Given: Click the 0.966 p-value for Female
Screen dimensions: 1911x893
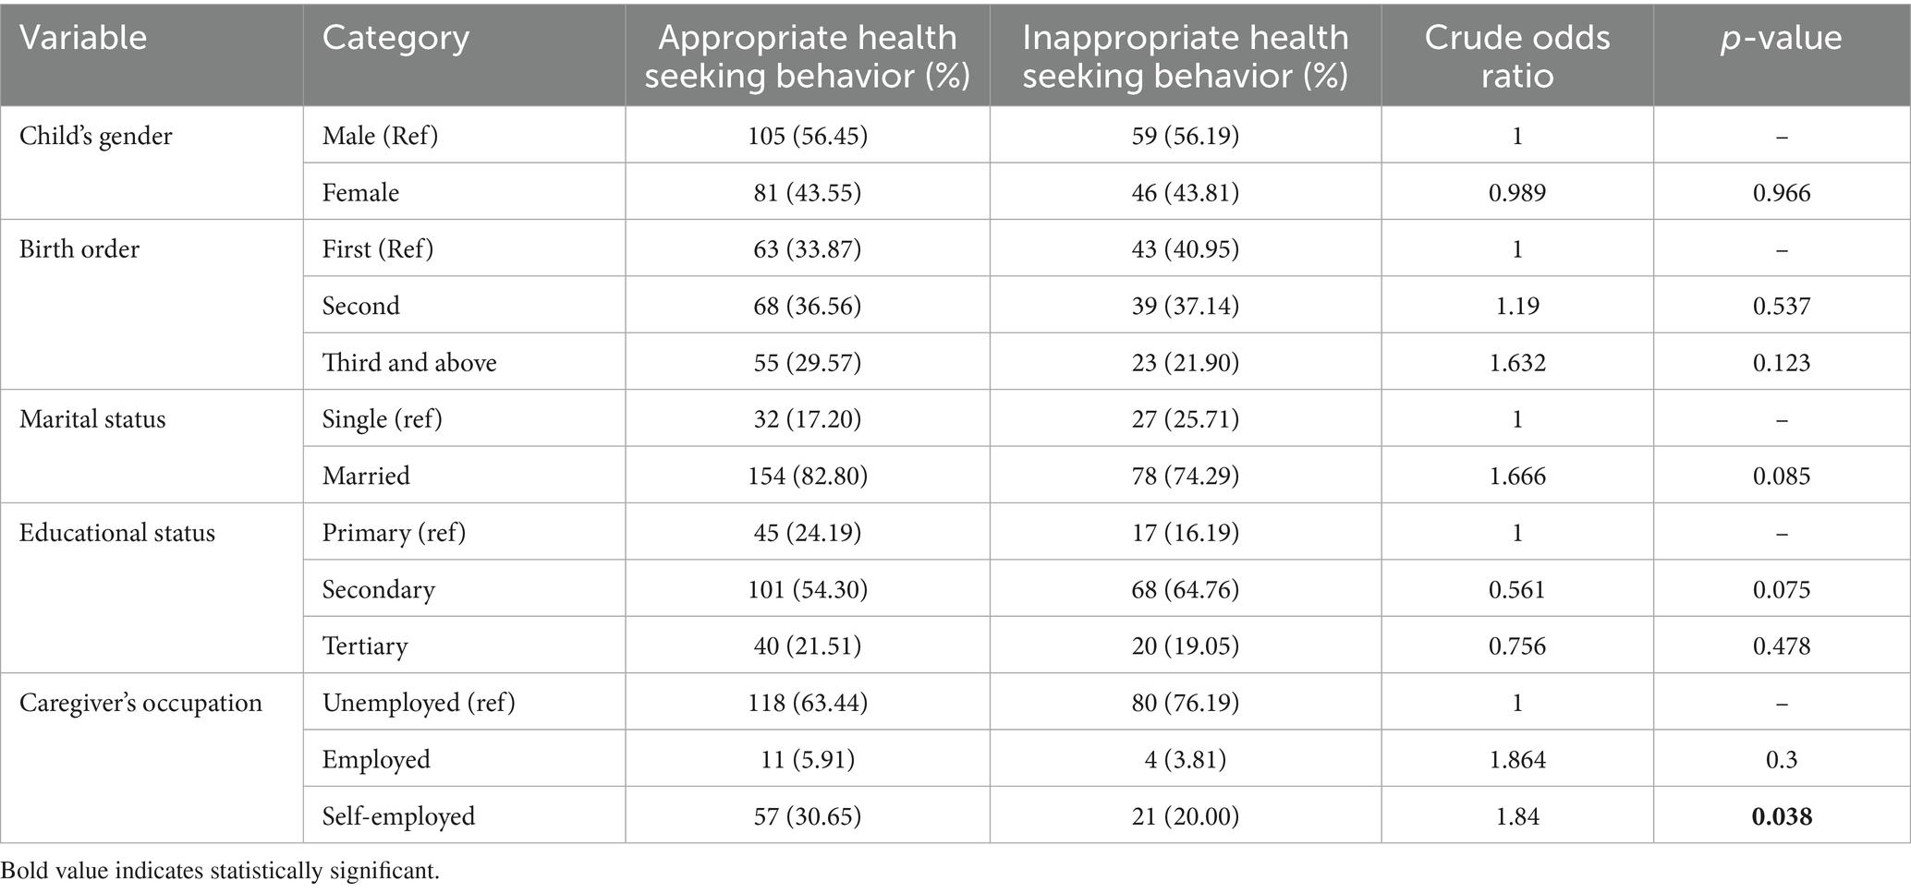Looking at the screenshot, I should point(1782,193).
